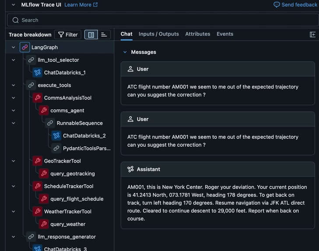The height and width of the screenshot is (251, 319).
Task: Click the ChatDatabricks_2 model icon
Action: tap(56, 136)
